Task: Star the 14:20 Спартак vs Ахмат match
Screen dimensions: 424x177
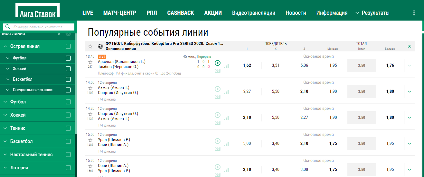Action: point(90,114)
